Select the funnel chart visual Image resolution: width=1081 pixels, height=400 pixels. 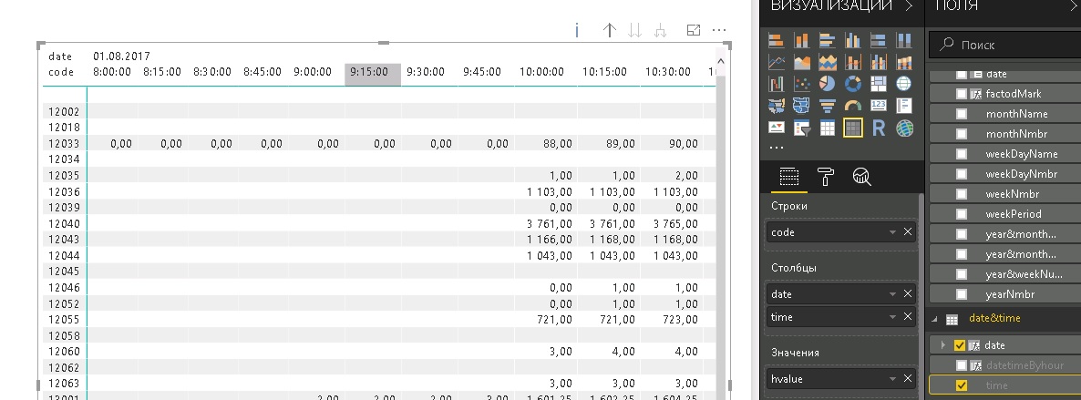(828, 106)
